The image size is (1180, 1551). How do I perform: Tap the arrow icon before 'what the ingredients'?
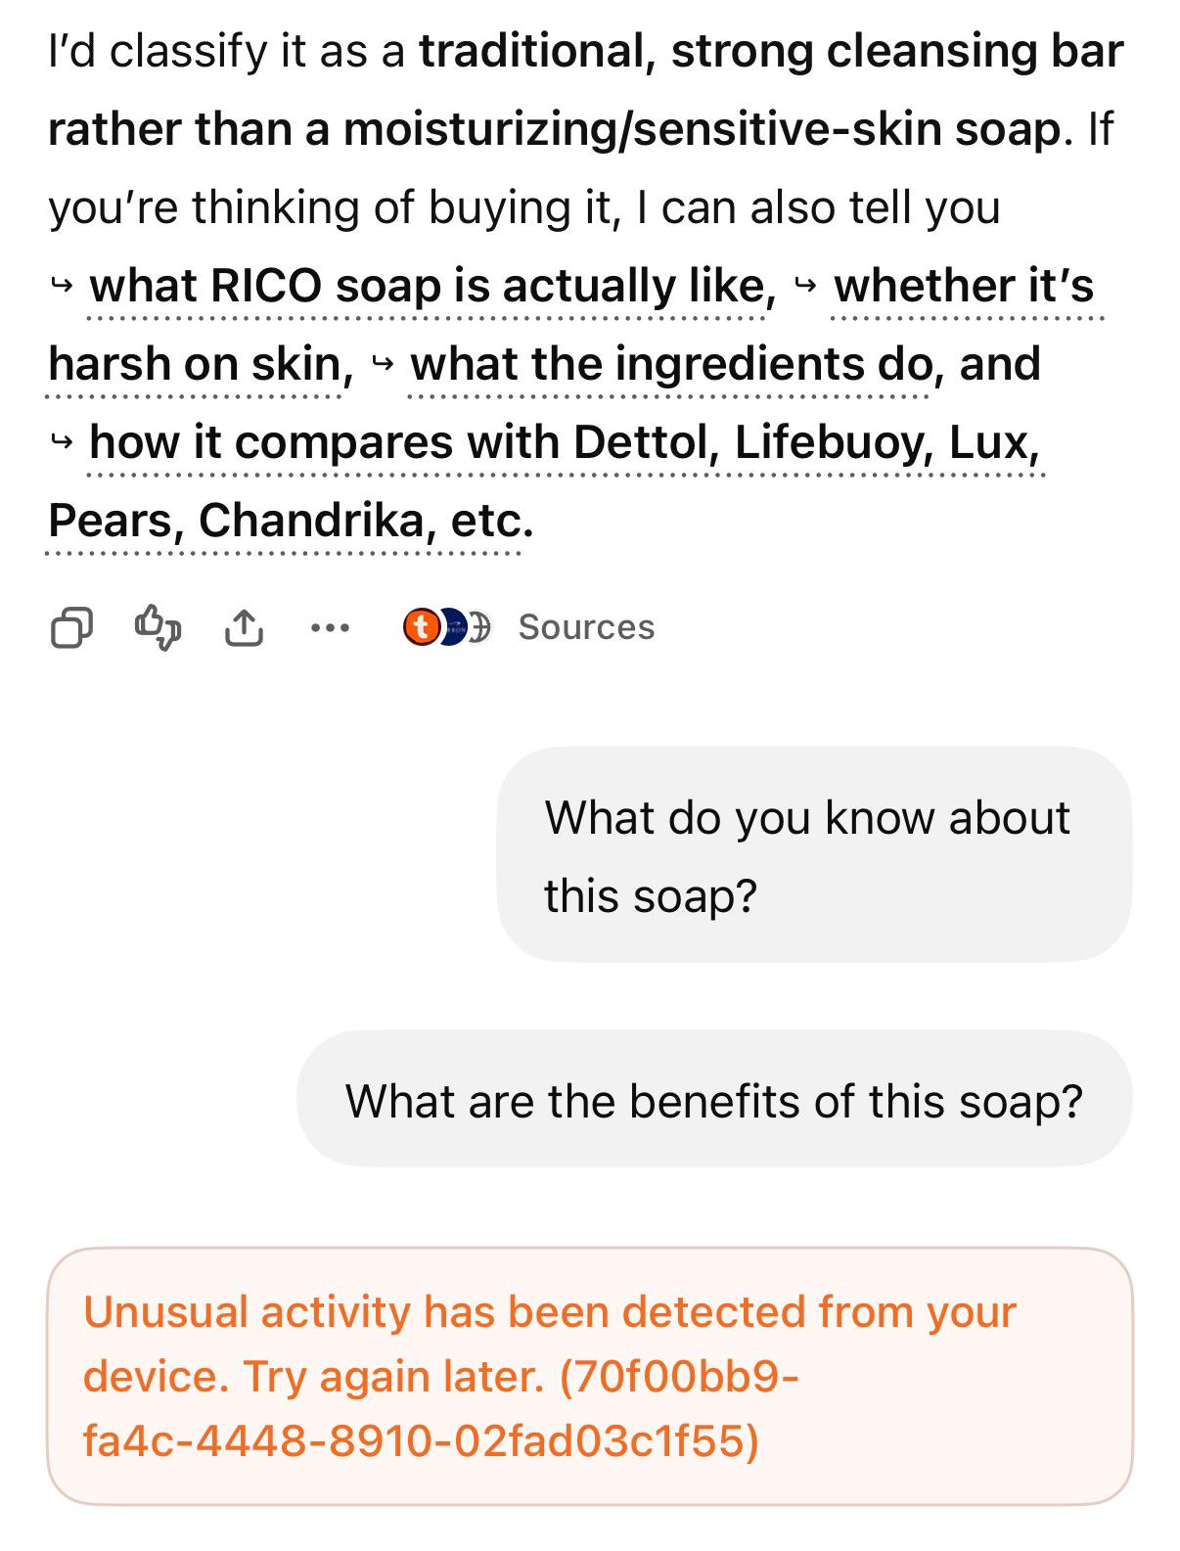[383, 365]
